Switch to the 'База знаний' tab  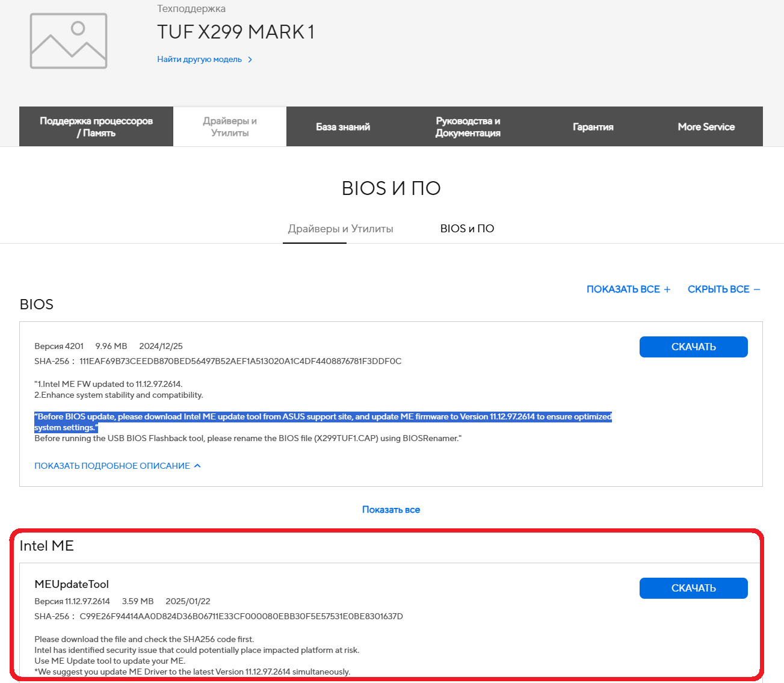point(343,126)
